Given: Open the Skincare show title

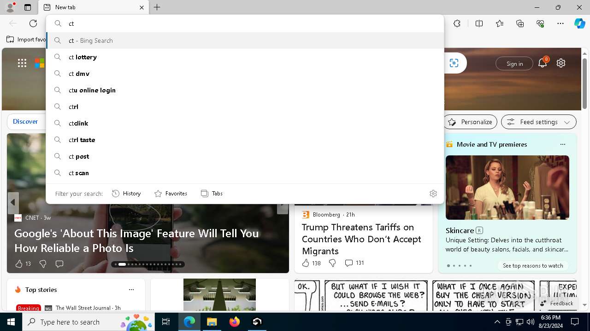Looking at the screenshot, I should pyautogui.click(x=460, y=230).
